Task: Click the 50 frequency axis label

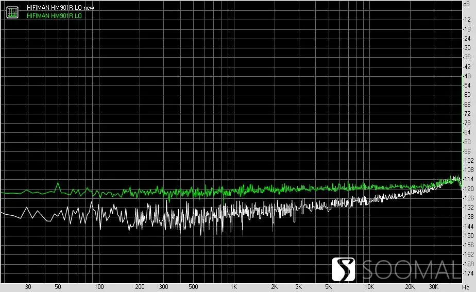Action: [x=58, y=286]
